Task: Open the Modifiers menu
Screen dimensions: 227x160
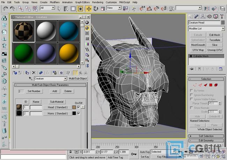Action: click(54, 2)
